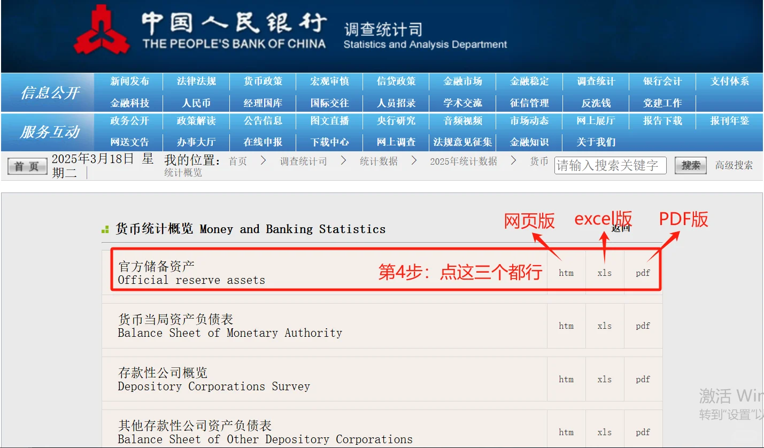
Task: Select 国际交往 in navigation
Action: [329, 103]
